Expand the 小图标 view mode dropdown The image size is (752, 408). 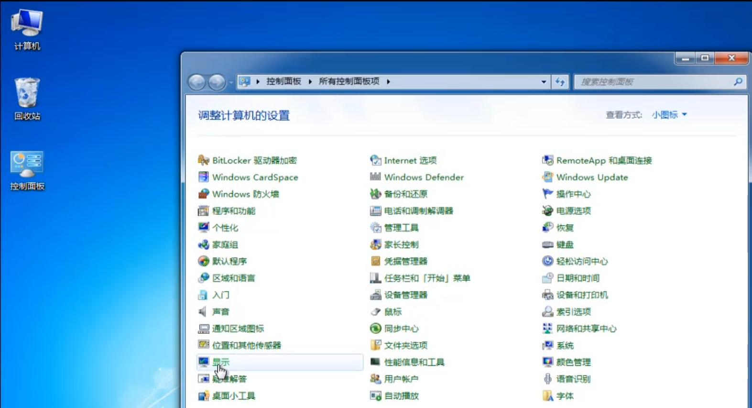click(x=669, y=115)
